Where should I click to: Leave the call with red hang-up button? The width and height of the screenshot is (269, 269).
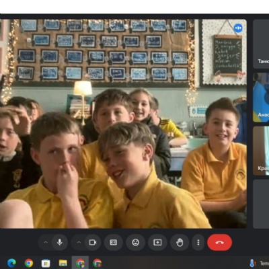click(219, 242)
